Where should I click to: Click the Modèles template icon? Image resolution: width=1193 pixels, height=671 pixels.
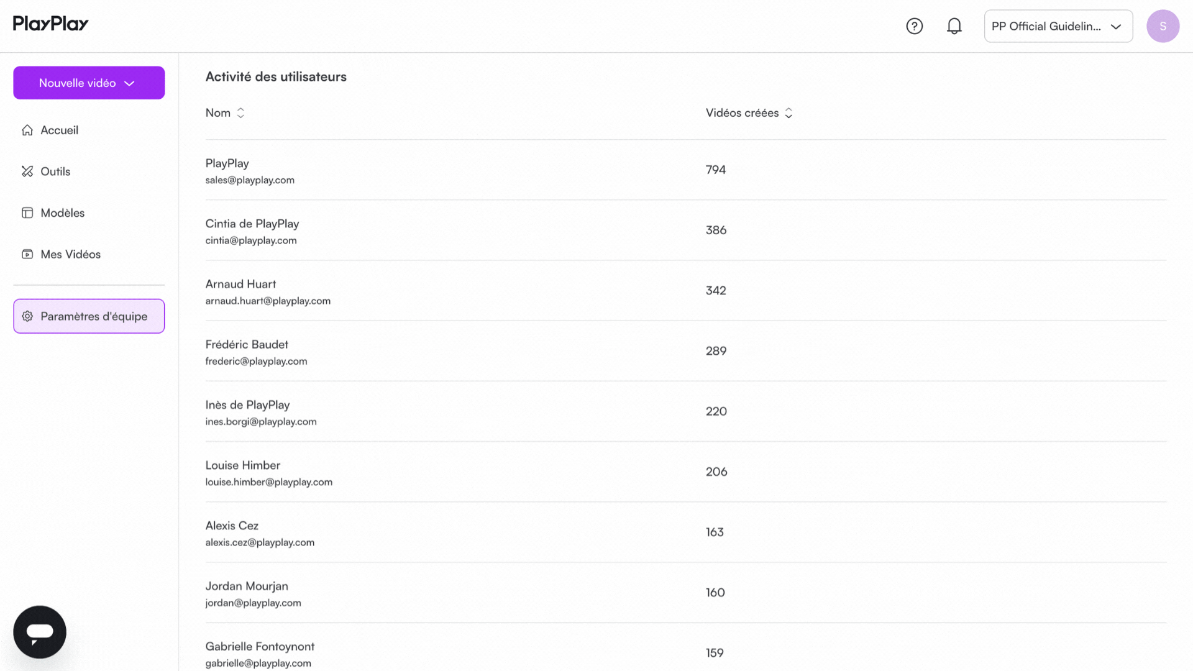27,213
